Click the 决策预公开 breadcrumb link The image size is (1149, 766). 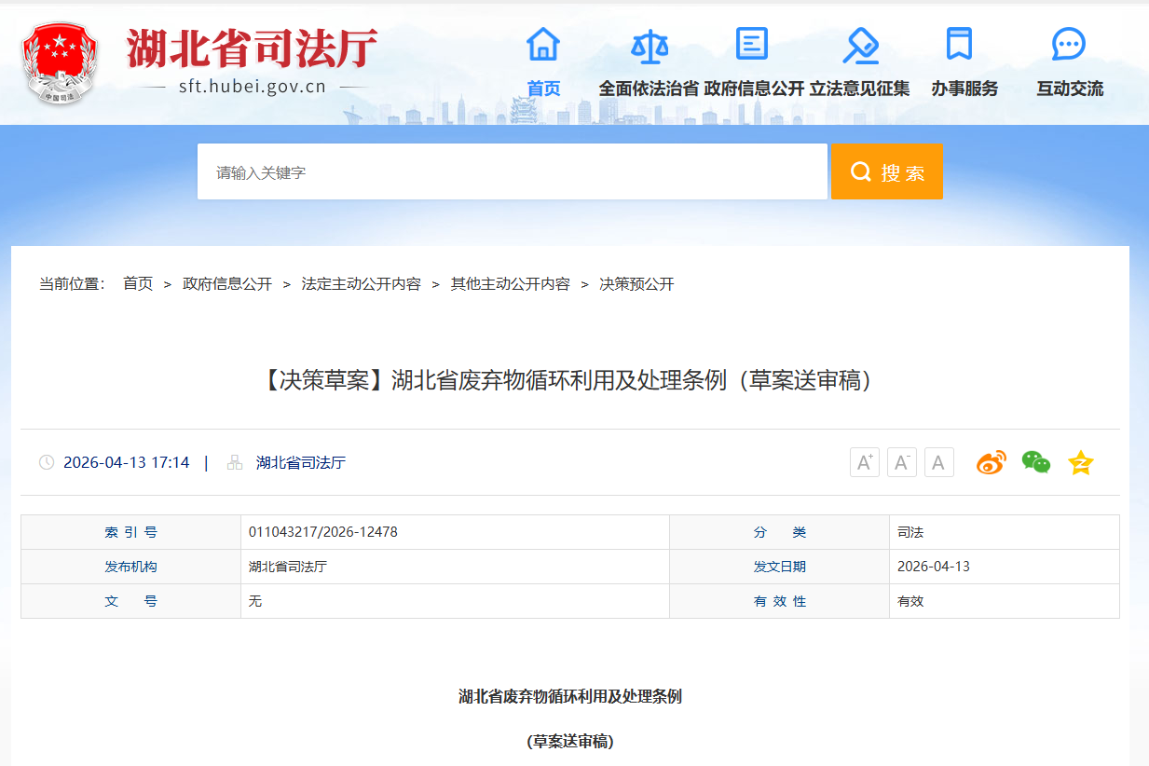coord(637,284)
